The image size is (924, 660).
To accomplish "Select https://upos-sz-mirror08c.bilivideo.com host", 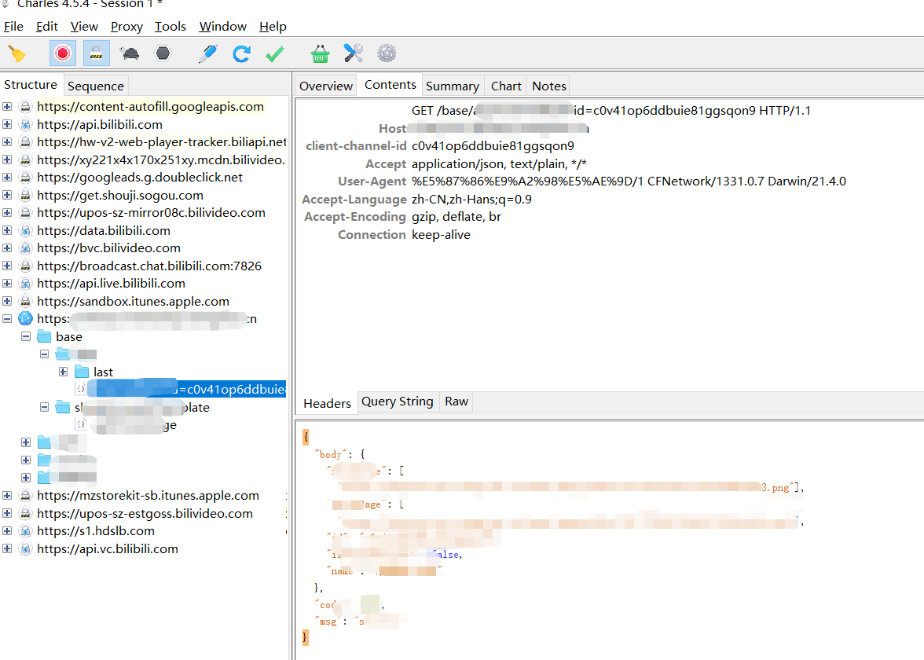I will (x=151, y=213).
